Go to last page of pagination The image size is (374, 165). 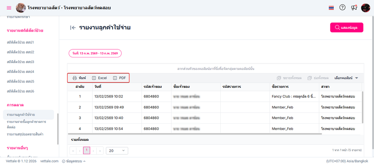pyautogui.click(x=100, y=151)
